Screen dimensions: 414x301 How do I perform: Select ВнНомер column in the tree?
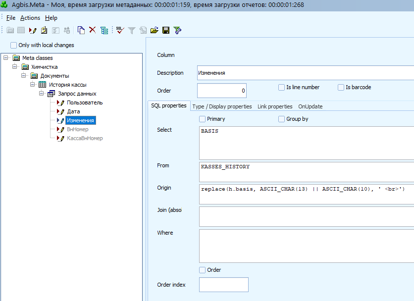coord(78,129)
